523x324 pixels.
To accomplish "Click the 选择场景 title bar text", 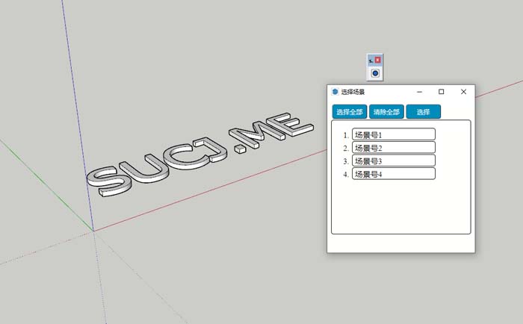I will tap(353, 92).
